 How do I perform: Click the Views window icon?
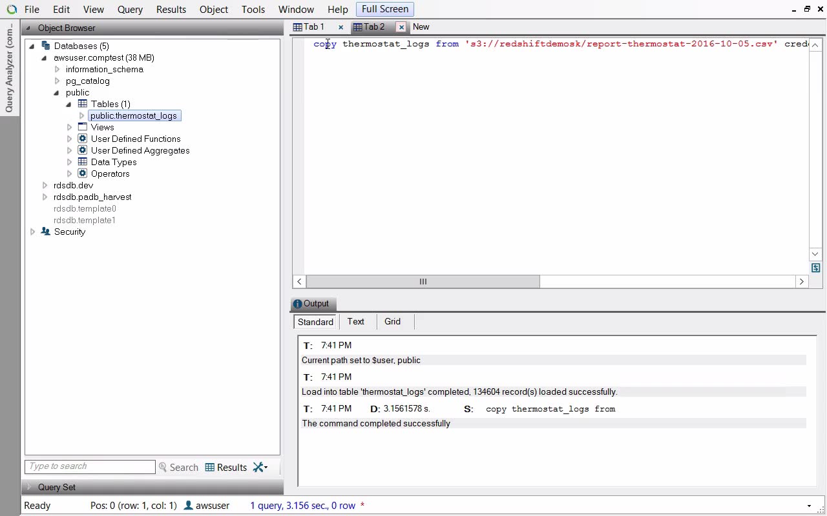coord(83,127)
